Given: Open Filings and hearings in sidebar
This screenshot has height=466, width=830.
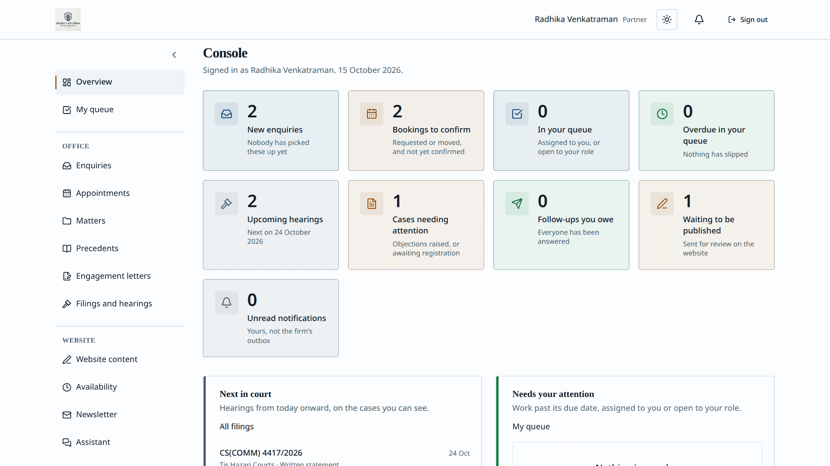Looking at the screenshot, I should click(120, 304).
